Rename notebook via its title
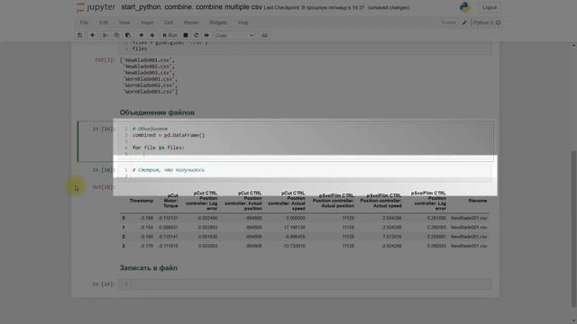577x324 pixels. 191,7
